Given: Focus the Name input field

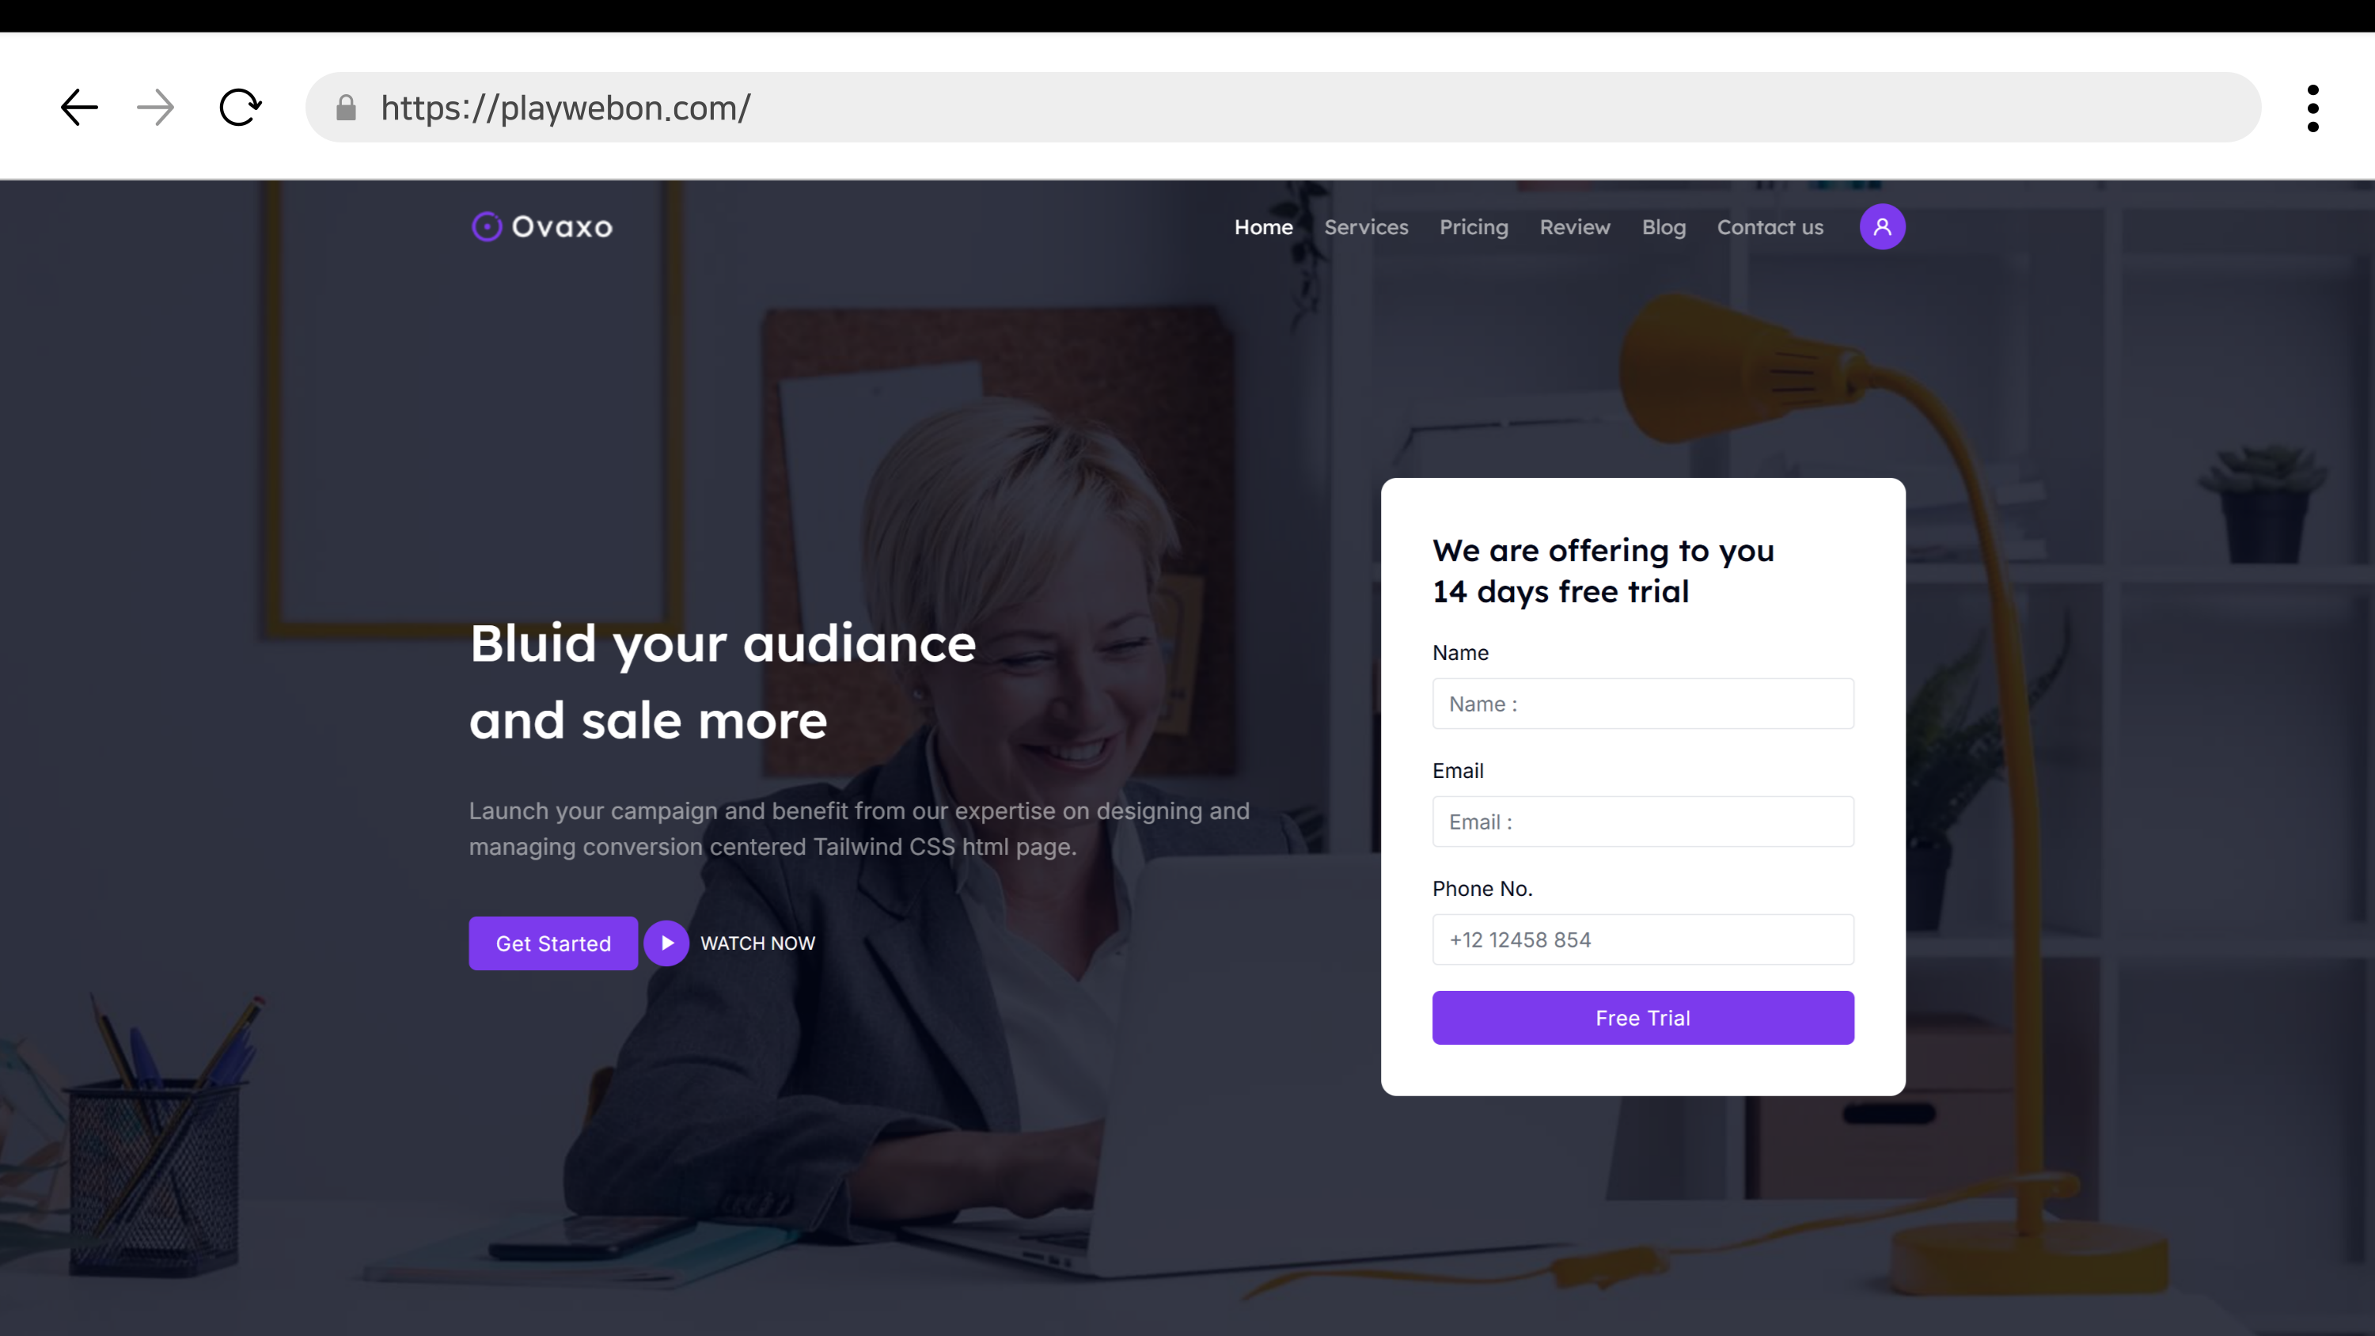Looking at the screenshot, I should click(1642, 704).
